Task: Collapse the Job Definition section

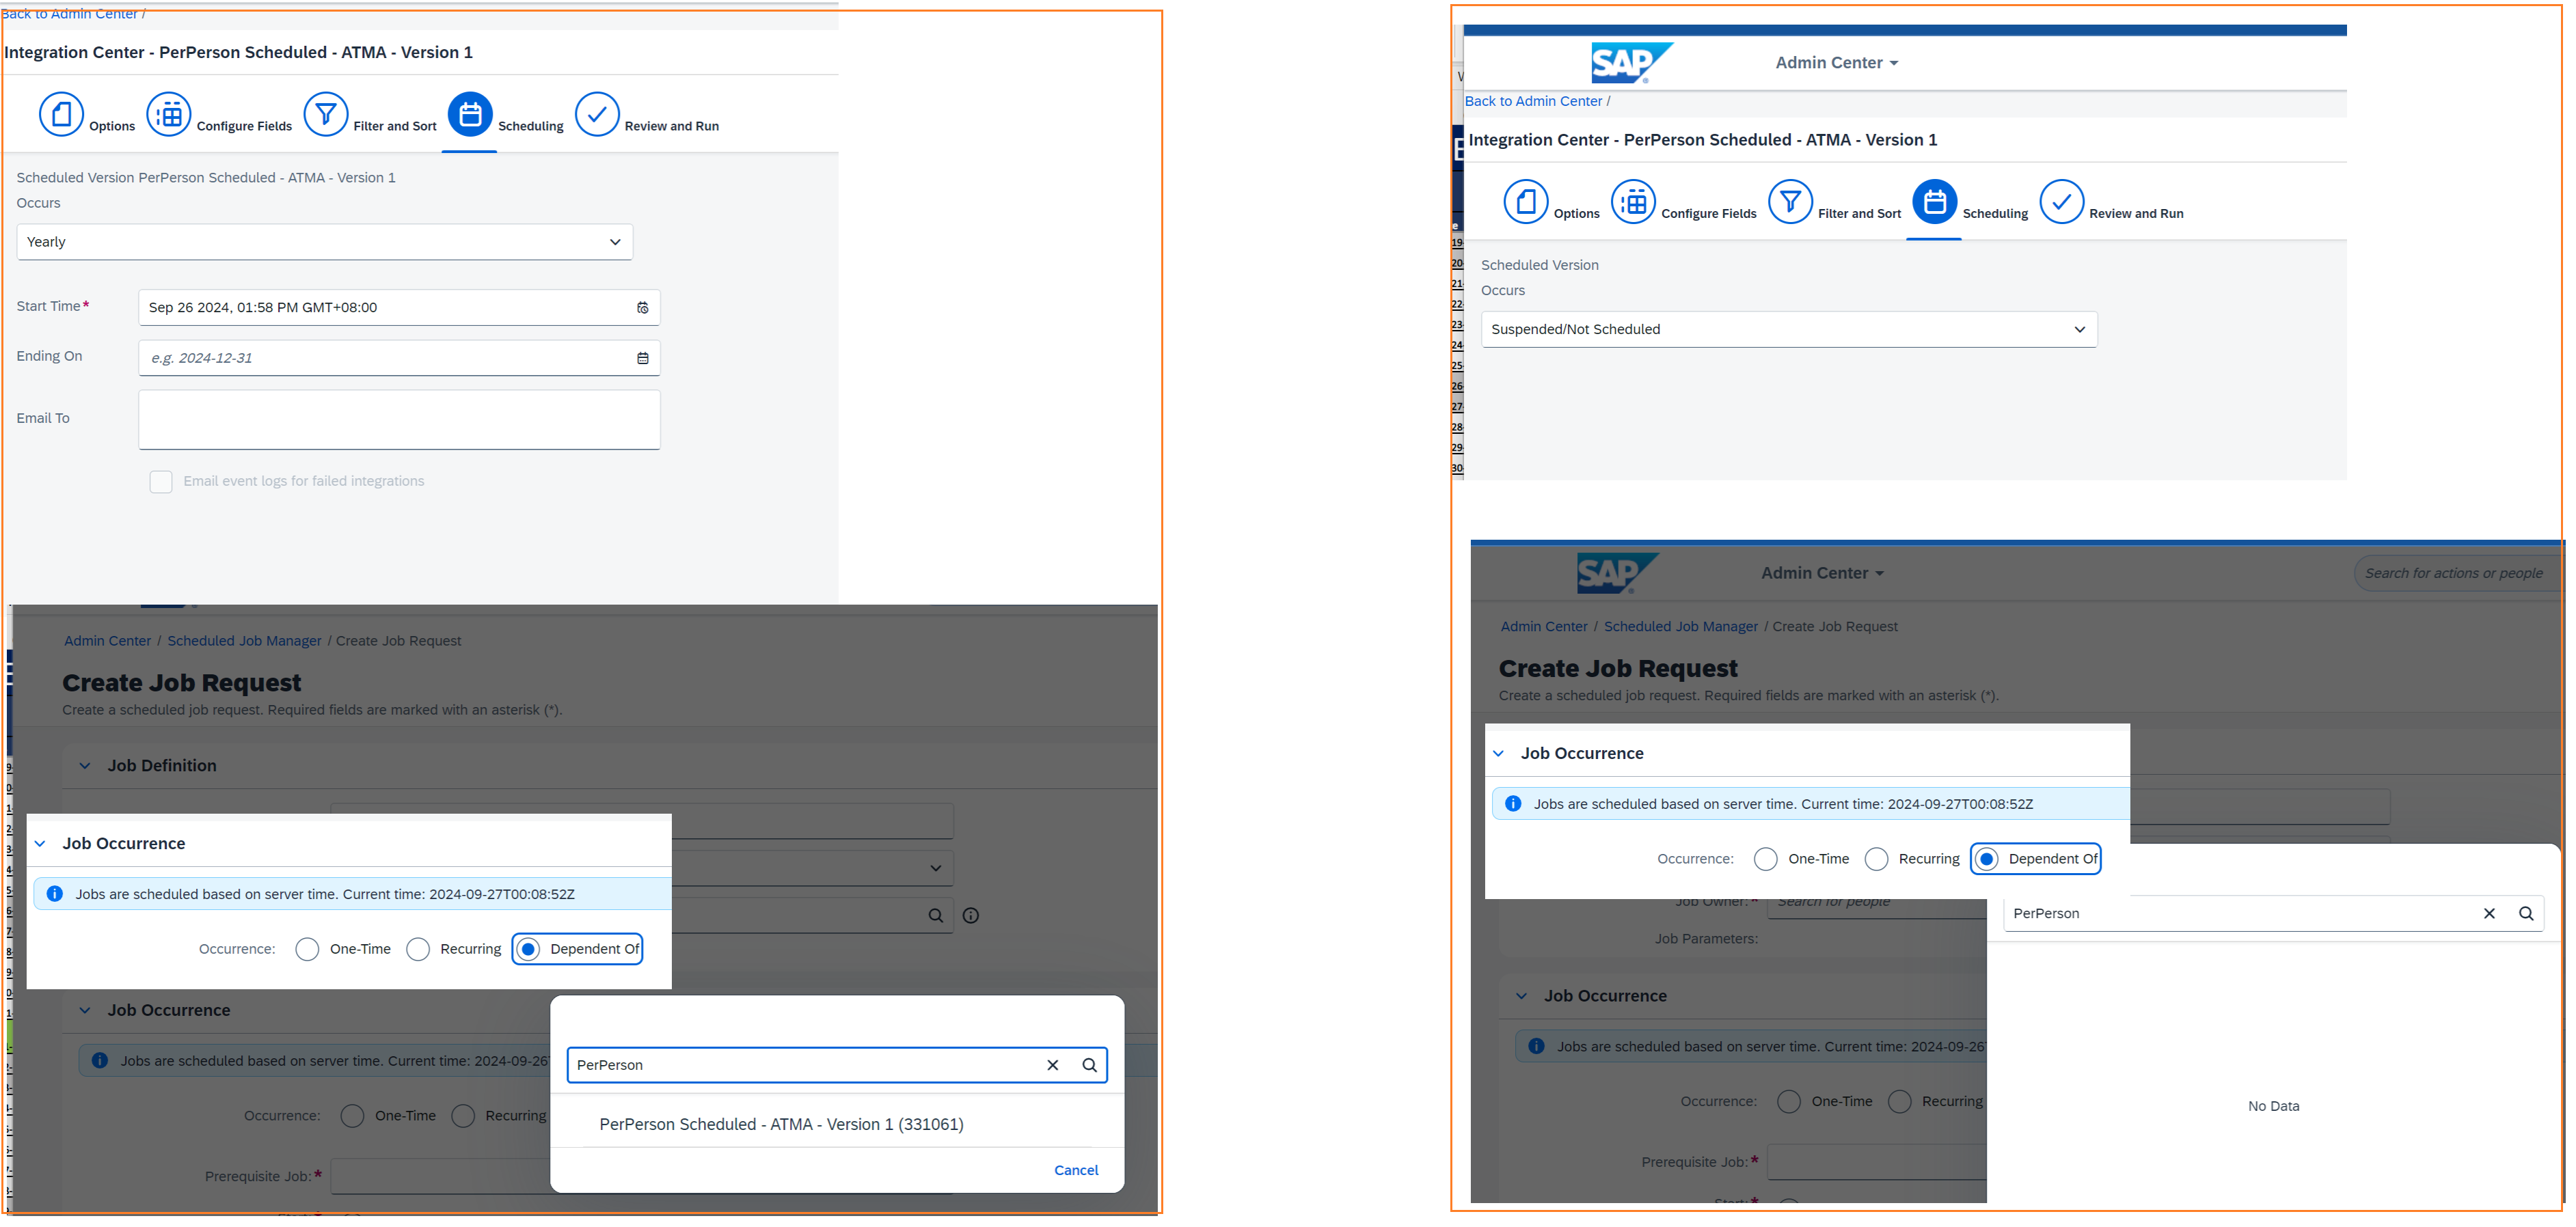Action: pos(85,767)
